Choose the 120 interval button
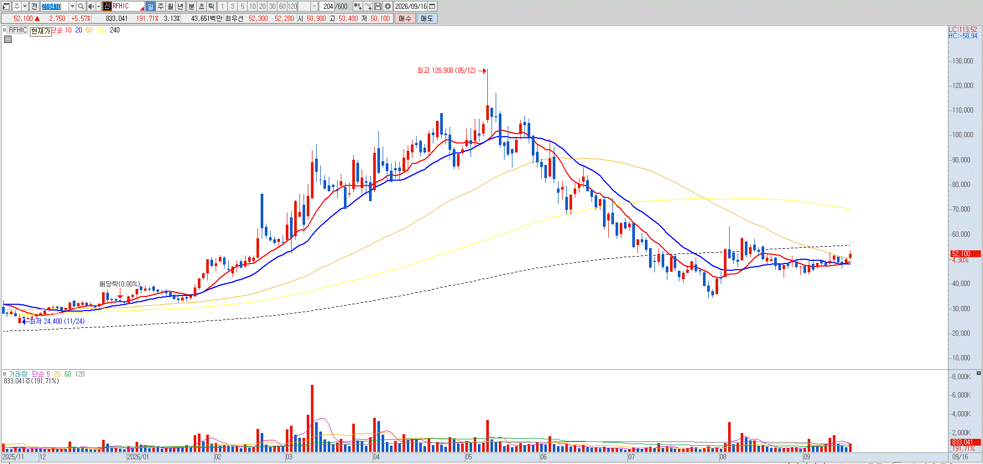The image size is (983, 464). point(293,6)
